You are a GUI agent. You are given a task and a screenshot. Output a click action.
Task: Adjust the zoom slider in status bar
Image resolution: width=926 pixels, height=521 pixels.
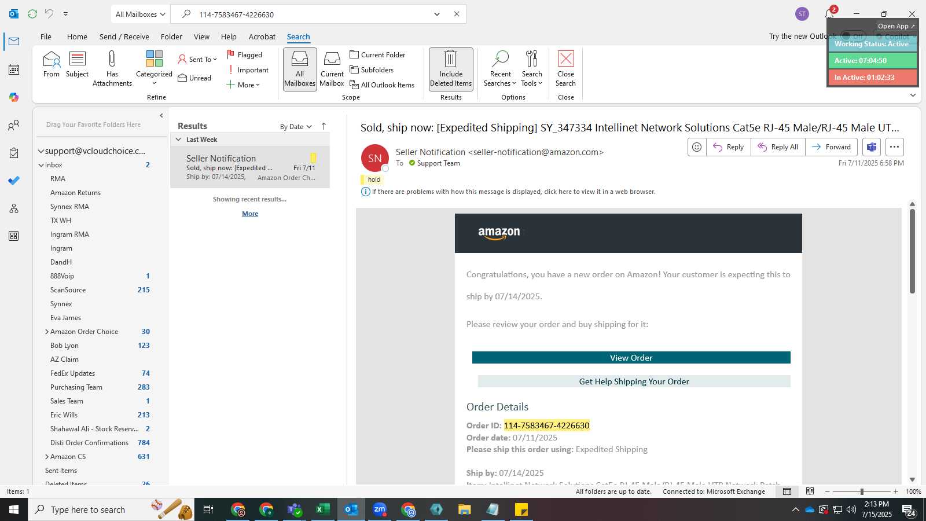(x=861, y=491)
